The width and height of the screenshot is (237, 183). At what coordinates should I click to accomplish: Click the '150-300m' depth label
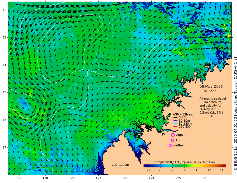tap(186, 127)
